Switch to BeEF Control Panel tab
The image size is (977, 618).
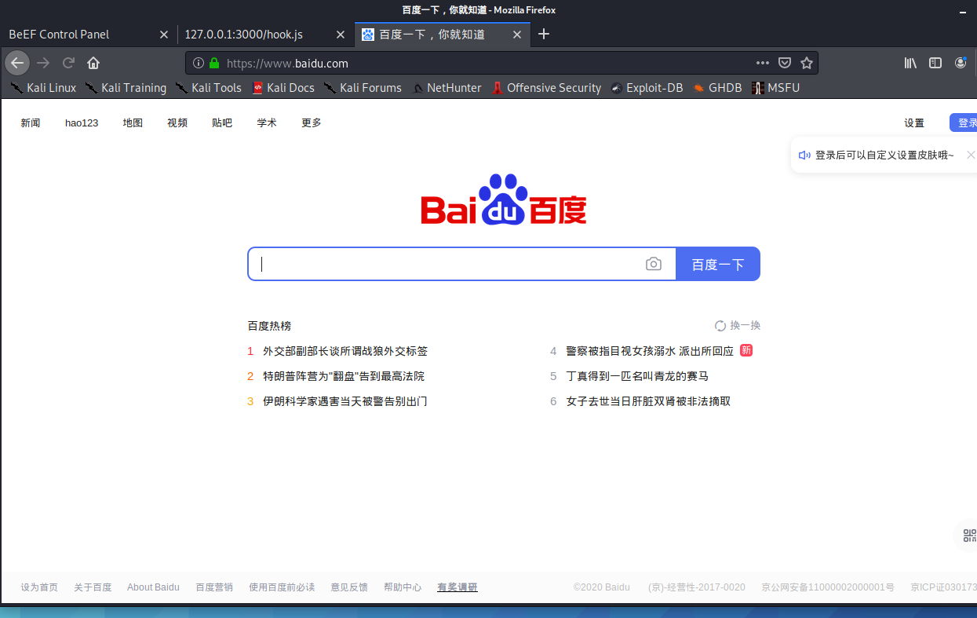click(x=88, y=35)
